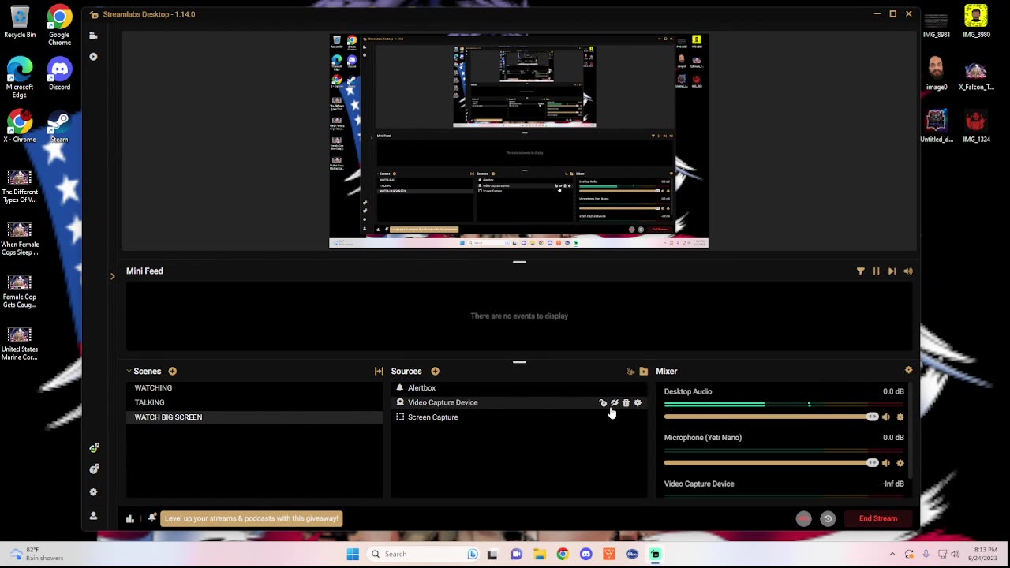This screenshot has width=1010, height=568.
Task: Select the WATCHING scene
Action: click(x=255, y=388)
